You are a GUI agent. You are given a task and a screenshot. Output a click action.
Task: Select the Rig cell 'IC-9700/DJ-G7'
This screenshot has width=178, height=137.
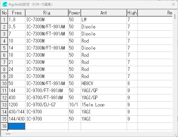coord(47,105)
